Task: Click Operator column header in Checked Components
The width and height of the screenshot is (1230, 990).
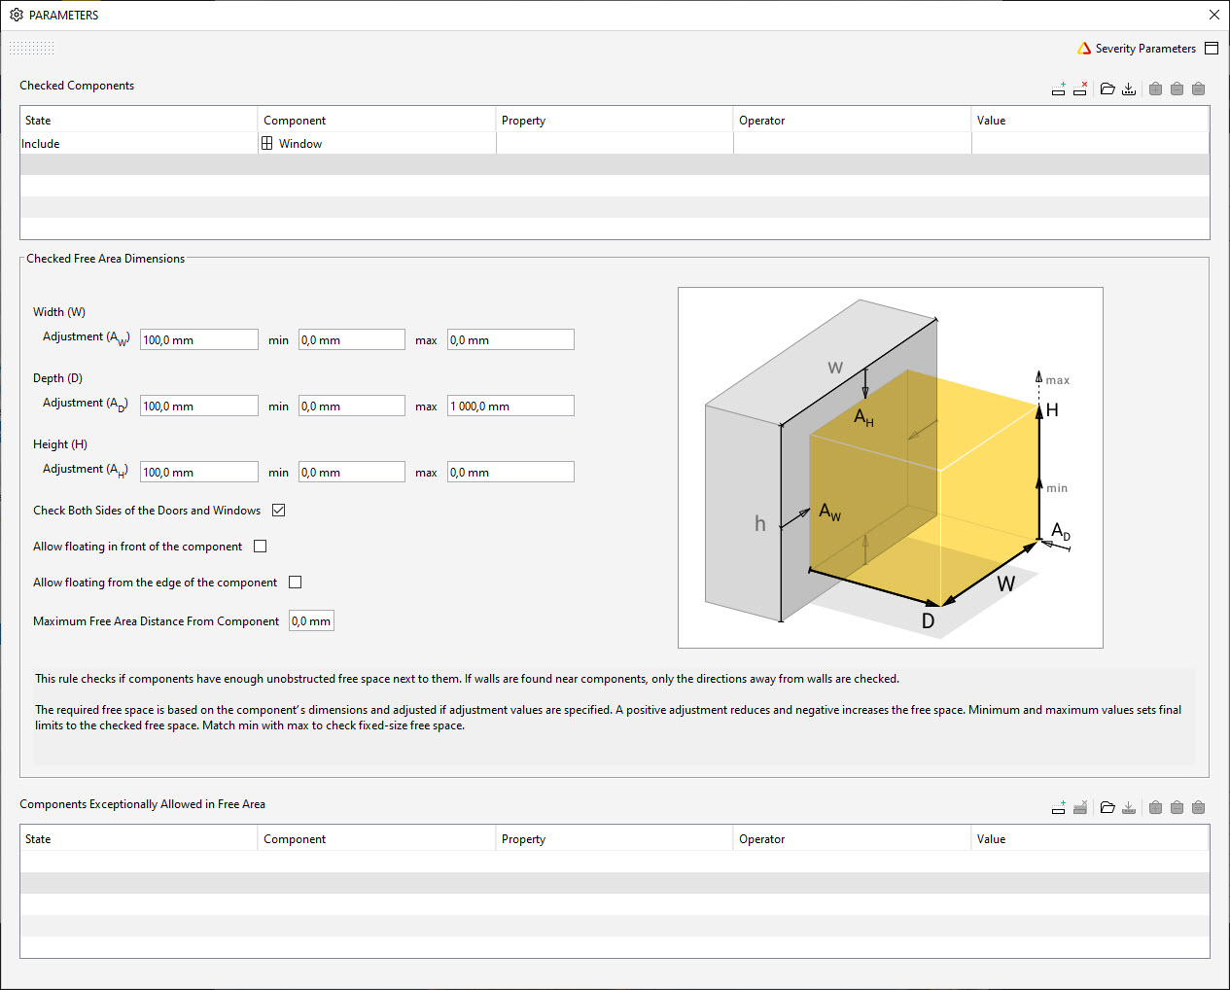Action: [x=853, y=120]
